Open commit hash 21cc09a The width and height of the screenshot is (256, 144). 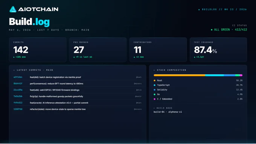pos(18,90)
